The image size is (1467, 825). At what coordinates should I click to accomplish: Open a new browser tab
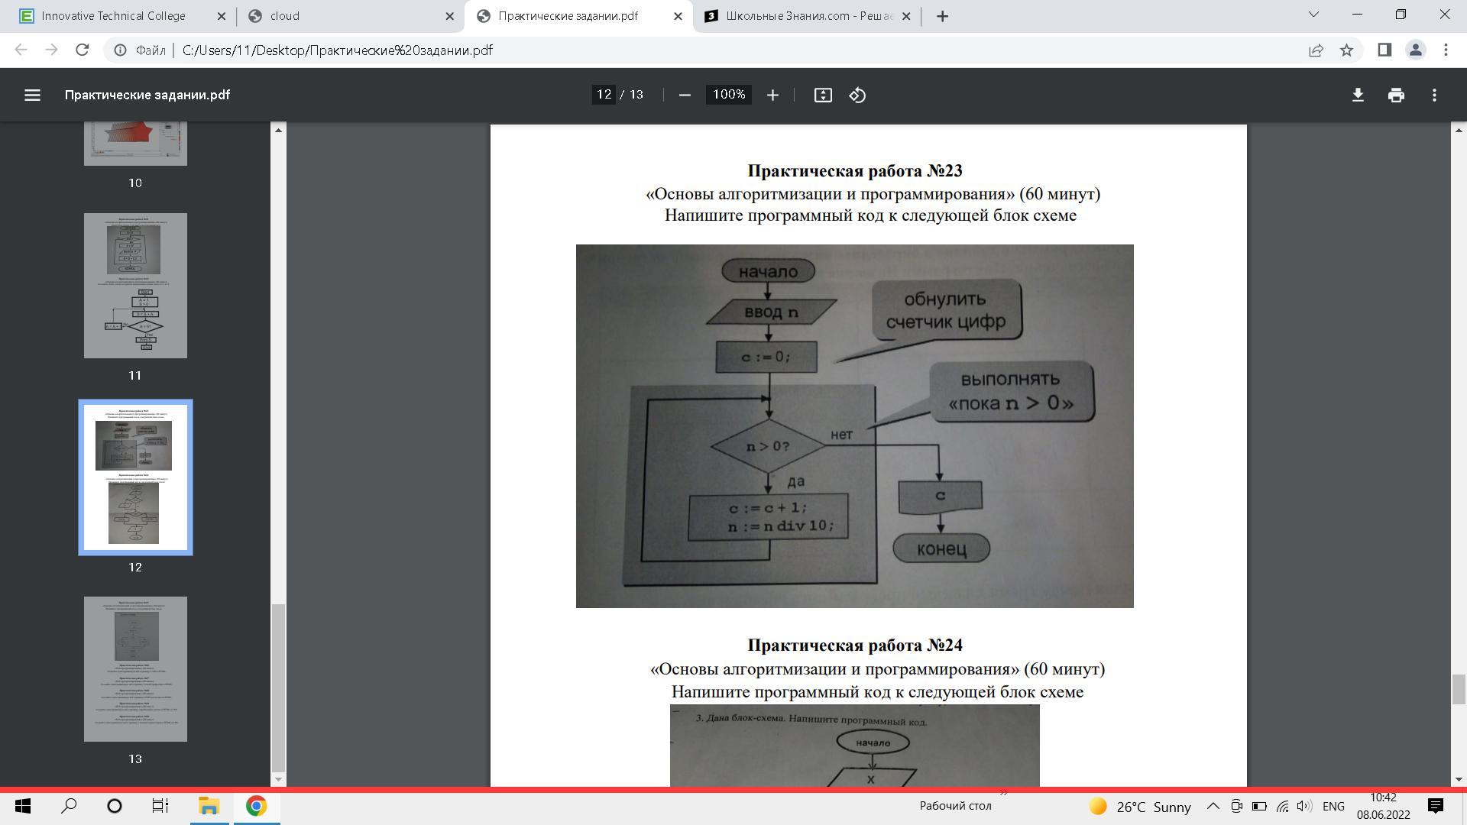942,16
